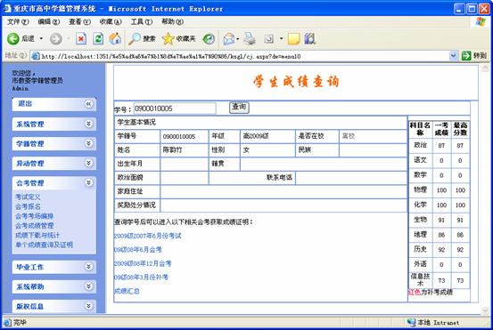Click the status bar page icon
This screenshot has height=330, width=493.
click(7, 322)
